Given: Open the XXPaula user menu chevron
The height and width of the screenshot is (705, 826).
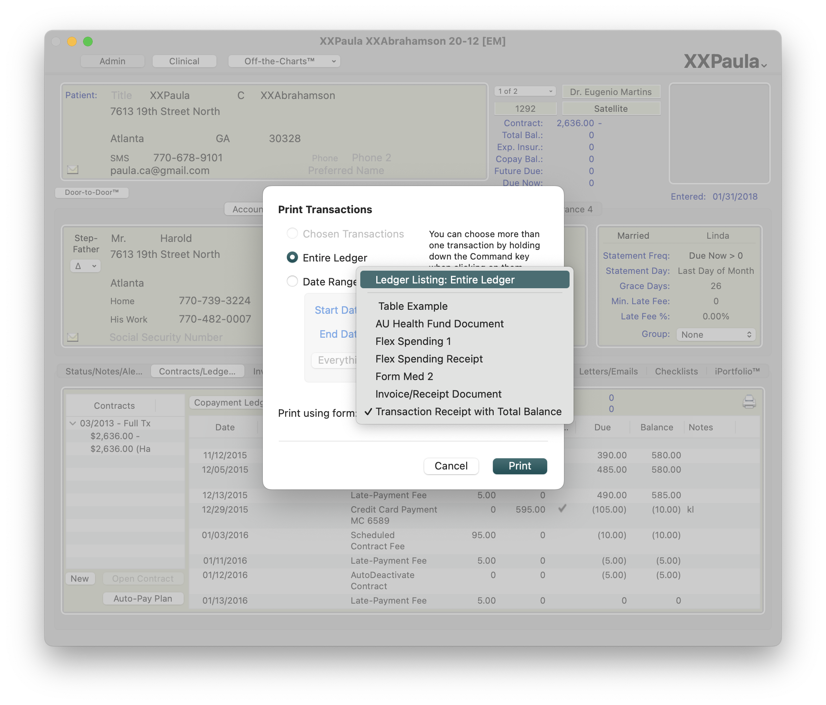Looking at the screenshot, I should (x=764, y=65).
